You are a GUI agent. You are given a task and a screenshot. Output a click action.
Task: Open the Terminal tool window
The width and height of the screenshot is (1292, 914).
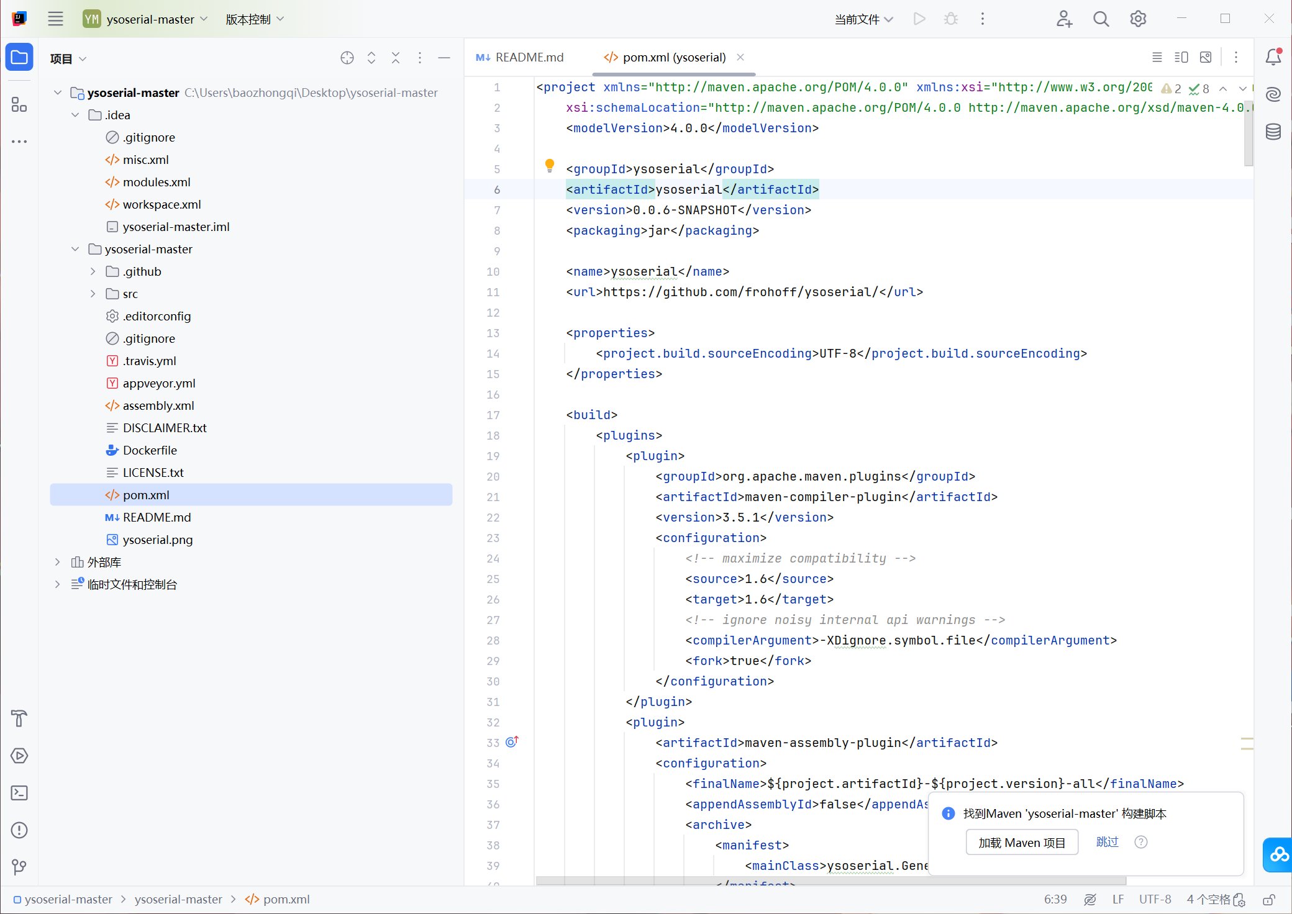click(x=19, y=793)
